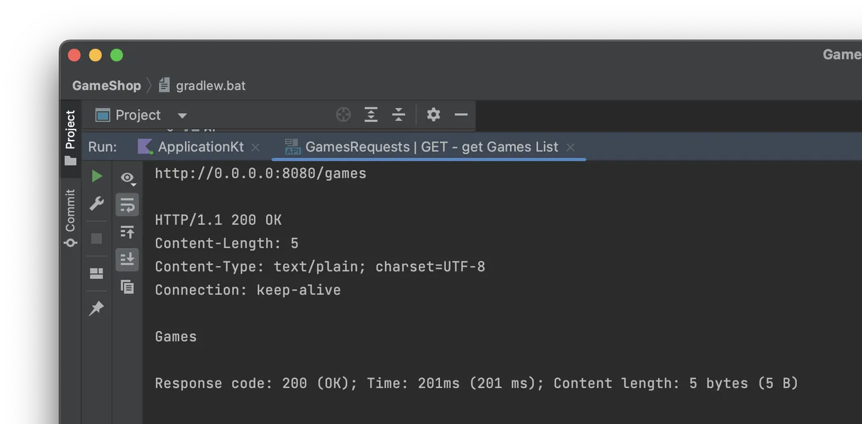Click the Select Opened File crosshair icon
Image resolution: width=862 pixels, height=424 pixels.
(344, 115)
